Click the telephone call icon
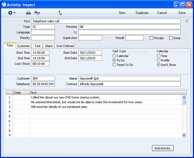Screen dimensions: 194x158 [x=60, y=13]
